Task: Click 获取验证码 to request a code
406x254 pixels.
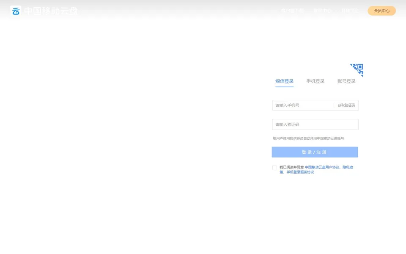Action: click(x=346, y=105)
